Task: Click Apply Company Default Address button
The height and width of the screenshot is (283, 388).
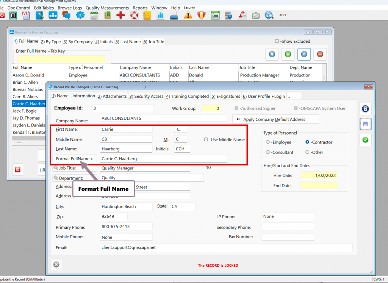Action: point(275,119)
